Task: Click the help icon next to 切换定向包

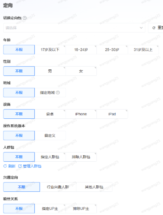Action: point(25,18)
